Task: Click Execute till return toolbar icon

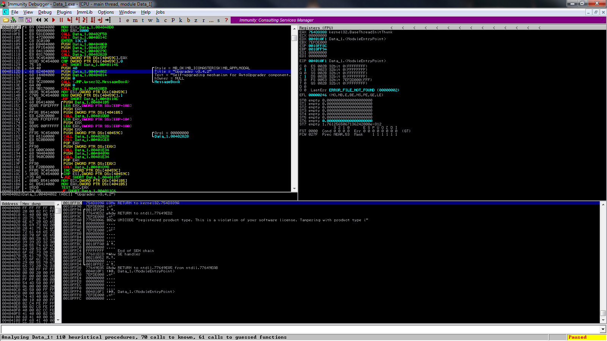Action: pyautogui.click(x=100, y=20)
